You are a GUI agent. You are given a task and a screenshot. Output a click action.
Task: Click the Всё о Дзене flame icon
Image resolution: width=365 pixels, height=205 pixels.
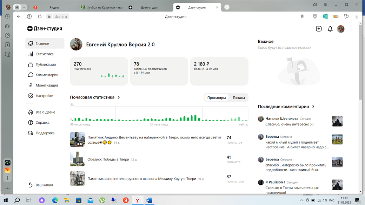(31, 112)
